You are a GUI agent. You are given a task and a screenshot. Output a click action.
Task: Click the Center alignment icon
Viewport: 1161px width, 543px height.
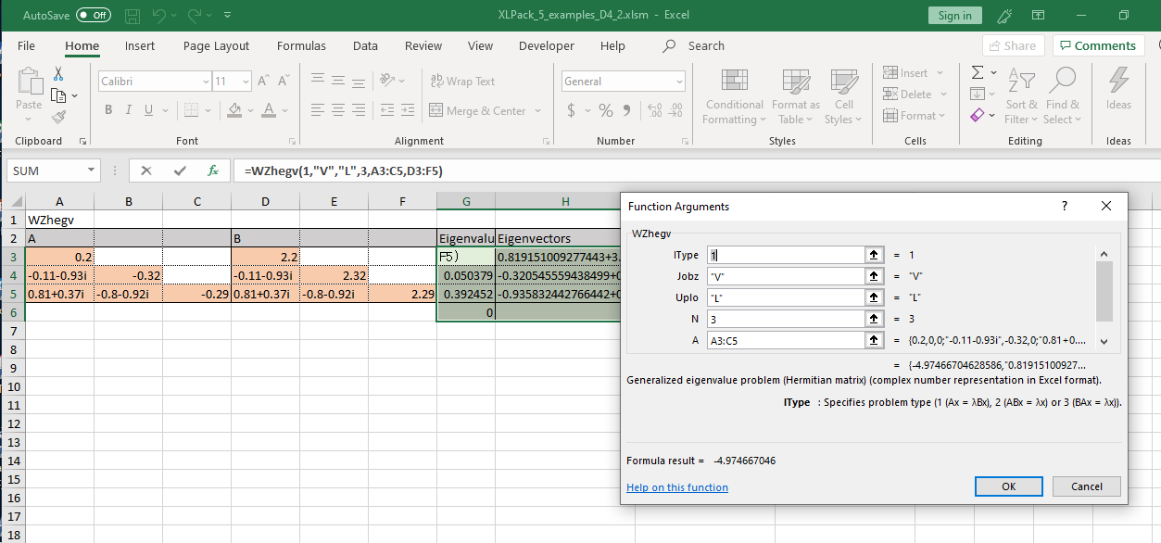click(x=340, y=111)
